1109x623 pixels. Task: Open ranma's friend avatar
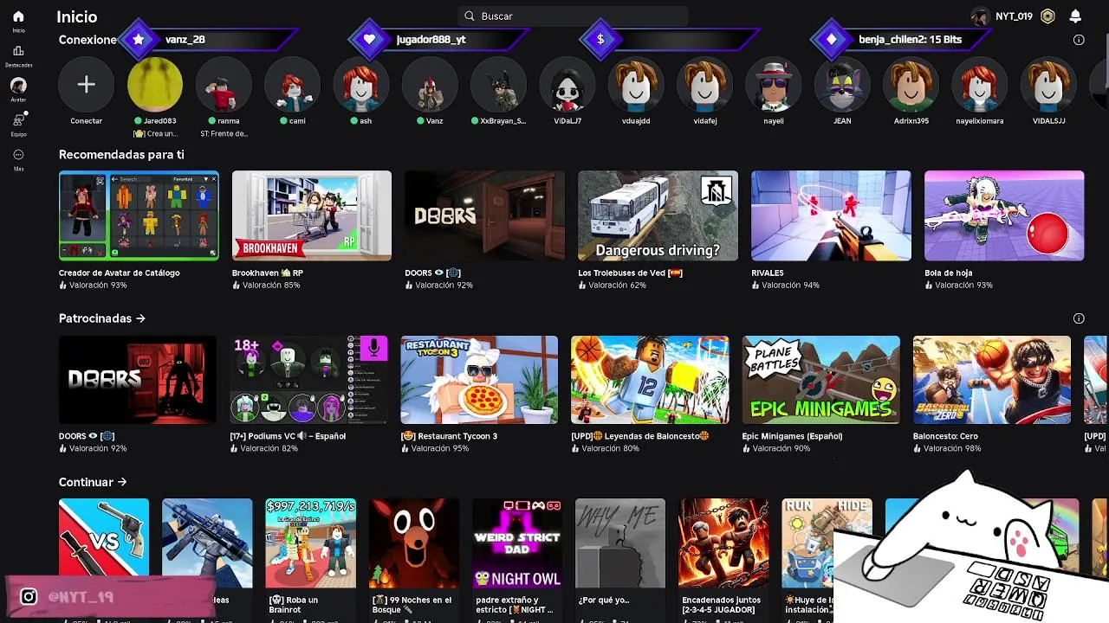point(224,85)
